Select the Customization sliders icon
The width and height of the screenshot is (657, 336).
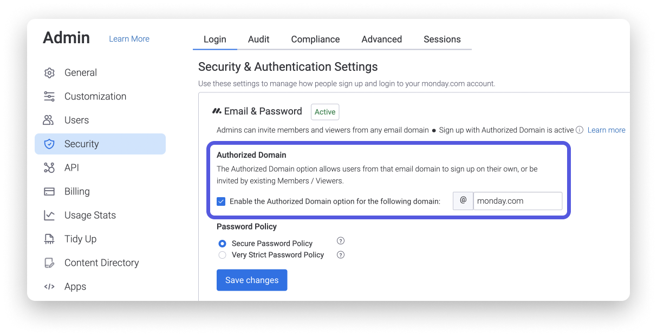pyautogui.click(x=49, y=96)
